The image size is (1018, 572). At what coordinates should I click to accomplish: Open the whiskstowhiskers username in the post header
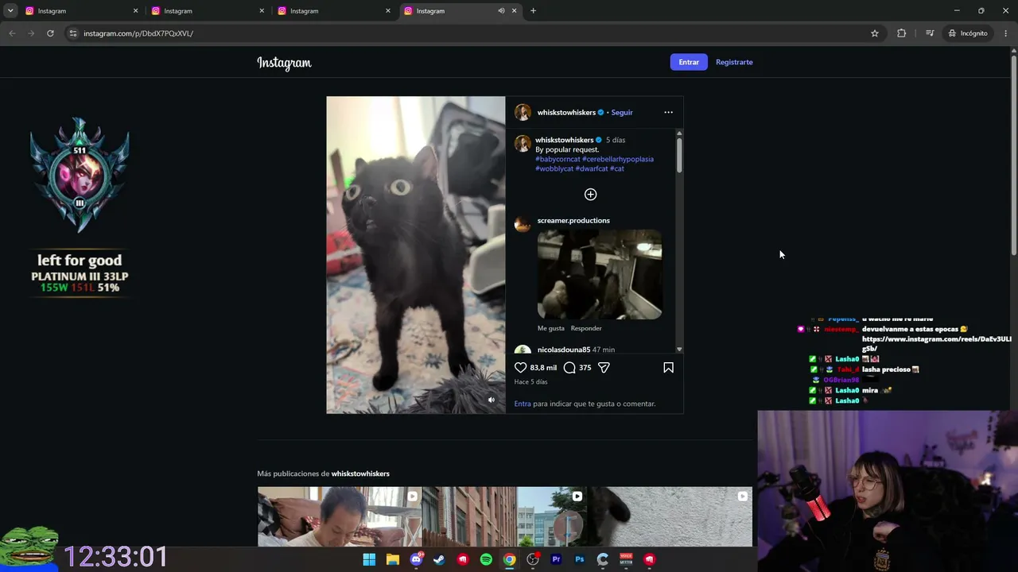566,112
